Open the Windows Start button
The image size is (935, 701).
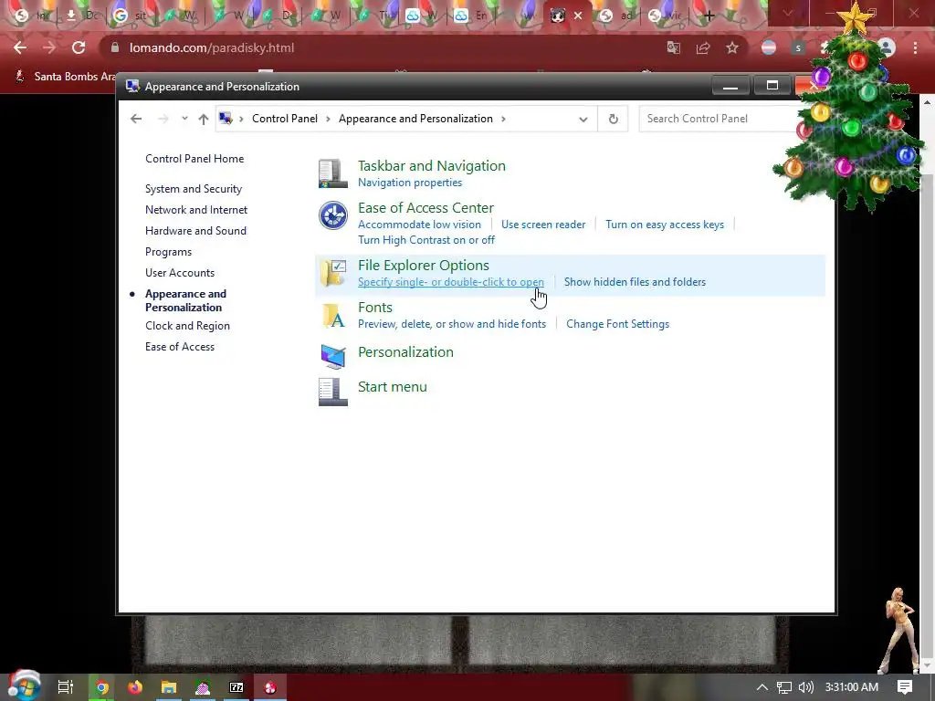(x=24, y=686)
